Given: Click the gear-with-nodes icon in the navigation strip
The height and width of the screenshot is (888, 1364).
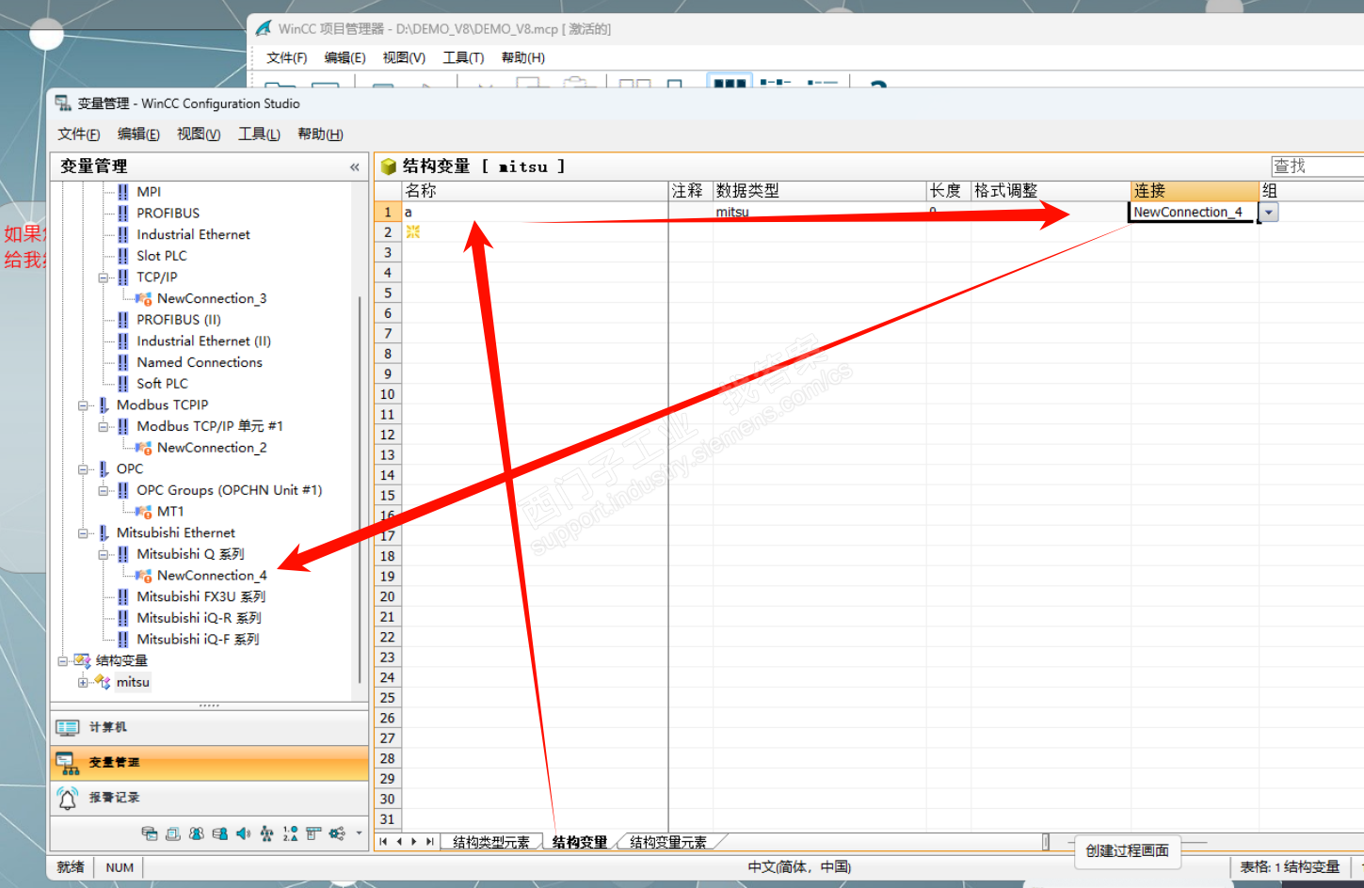Looking at the screenshot, I should [x=337, y=833].
